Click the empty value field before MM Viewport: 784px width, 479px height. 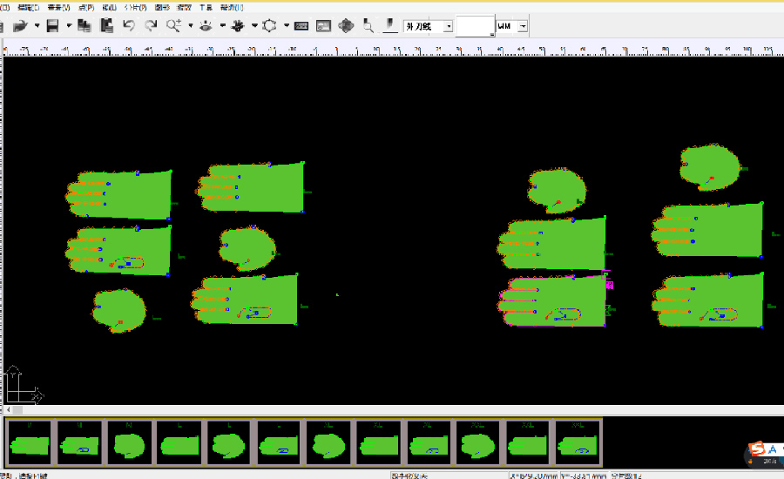tap(475, 27)
